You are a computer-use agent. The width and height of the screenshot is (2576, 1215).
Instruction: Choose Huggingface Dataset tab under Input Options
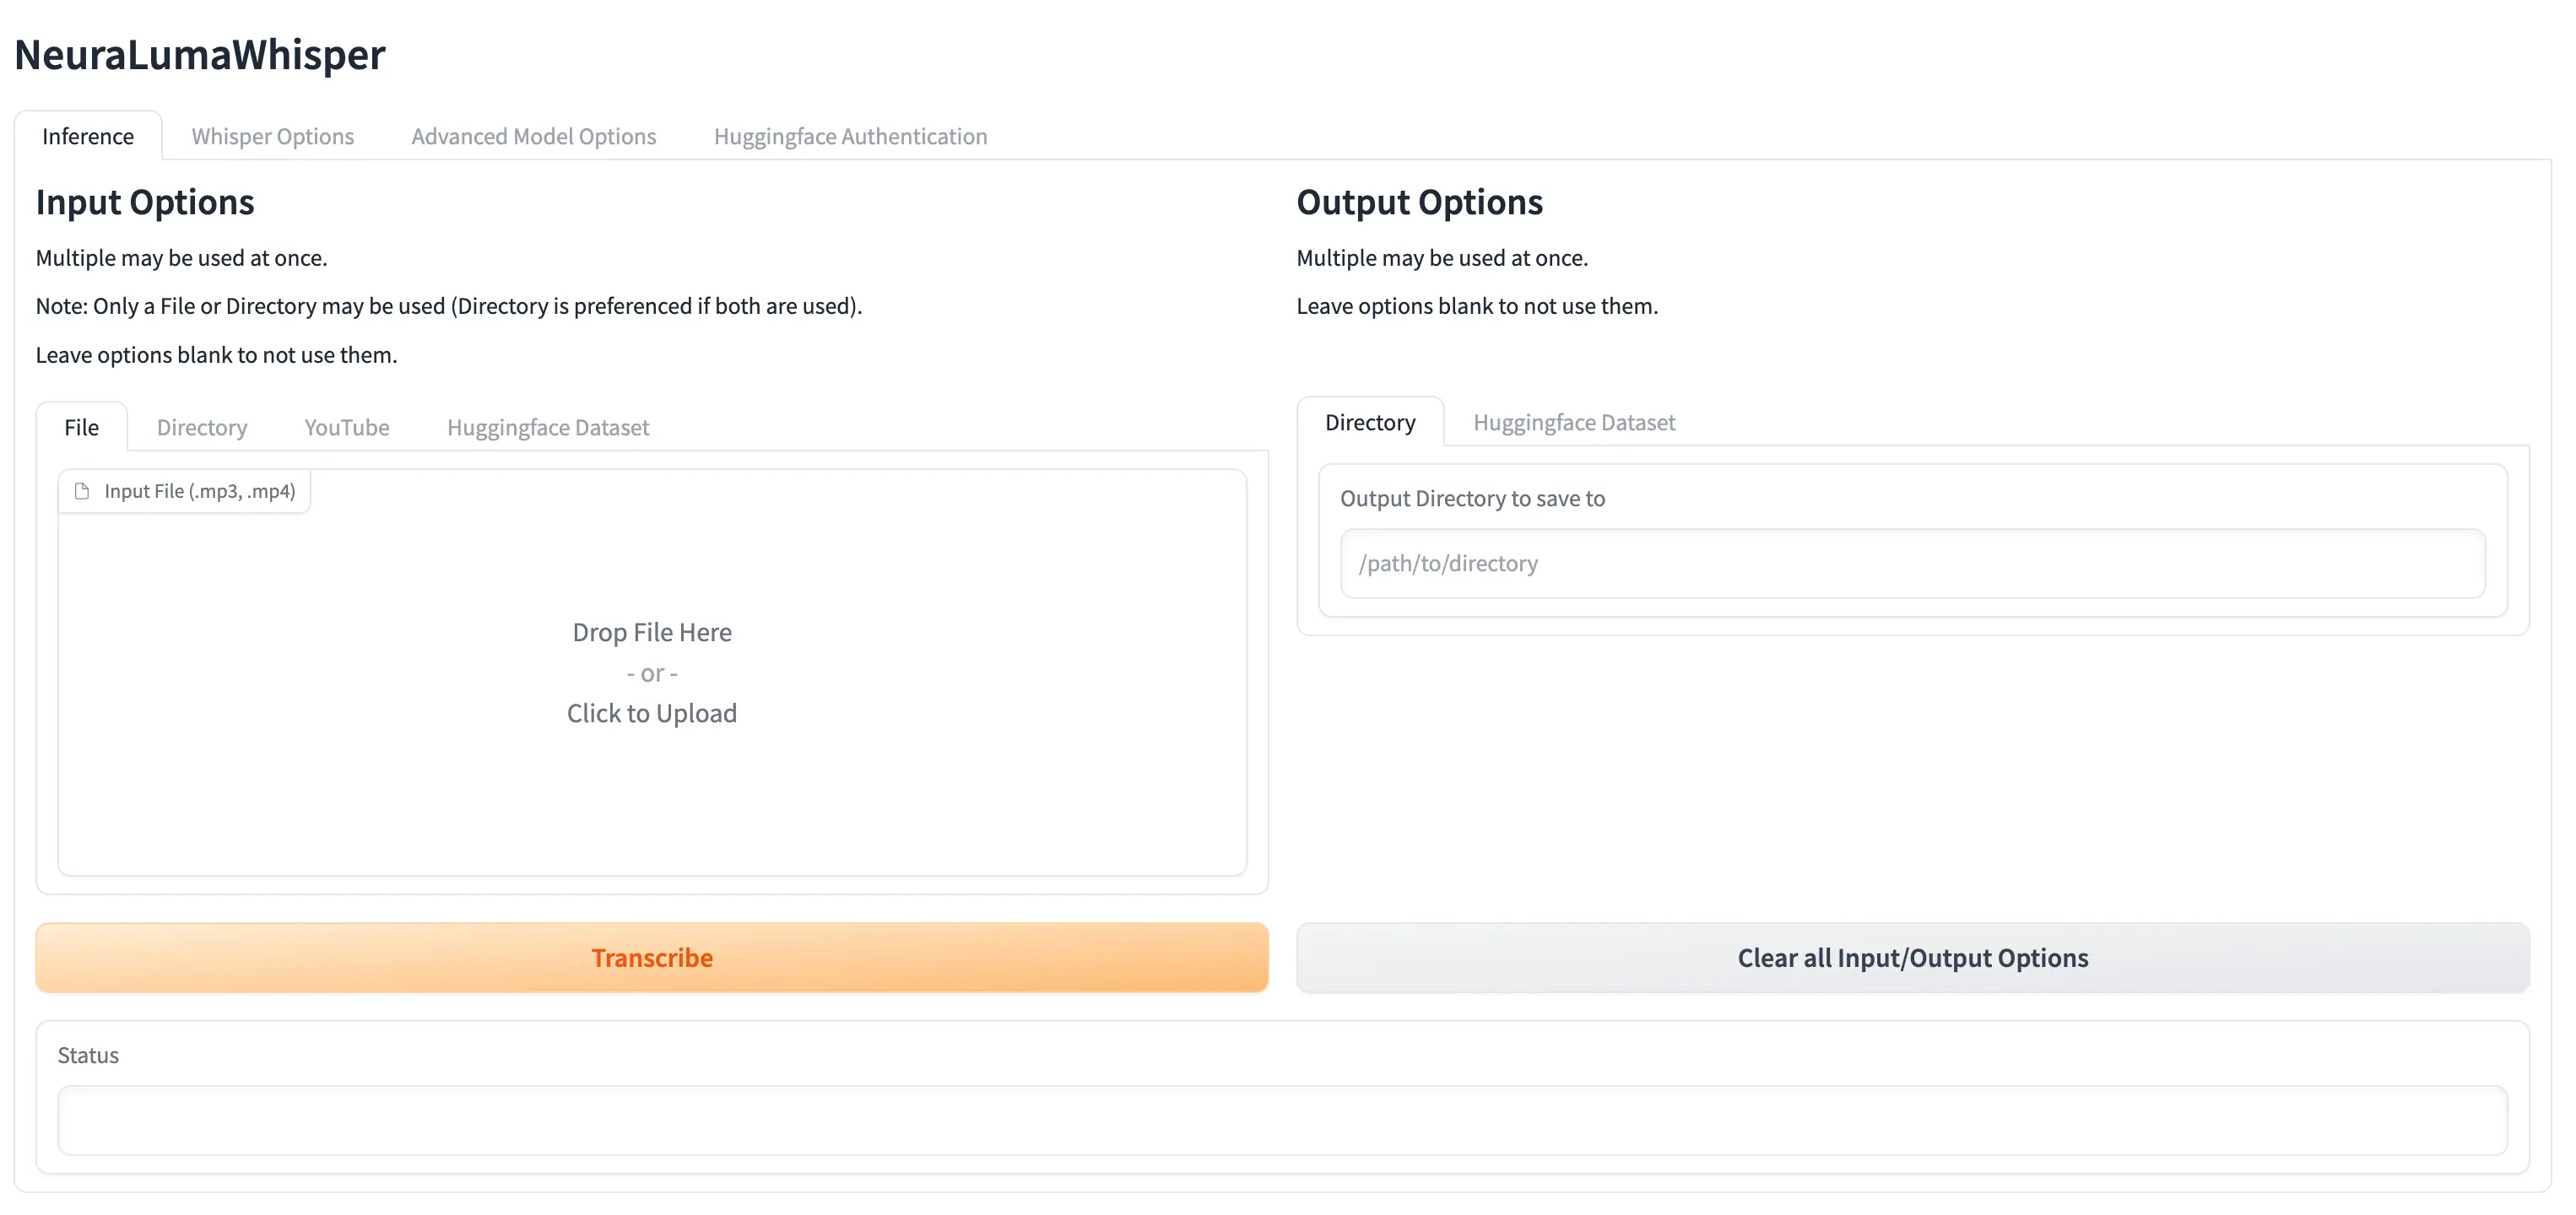click(547, 427)
